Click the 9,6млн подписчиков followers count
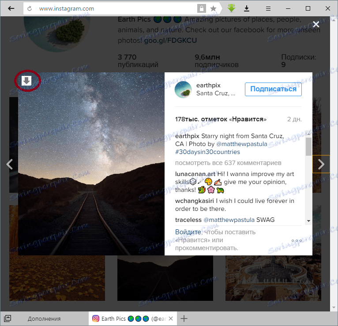 pyautogui.click(x=217, y=61)
